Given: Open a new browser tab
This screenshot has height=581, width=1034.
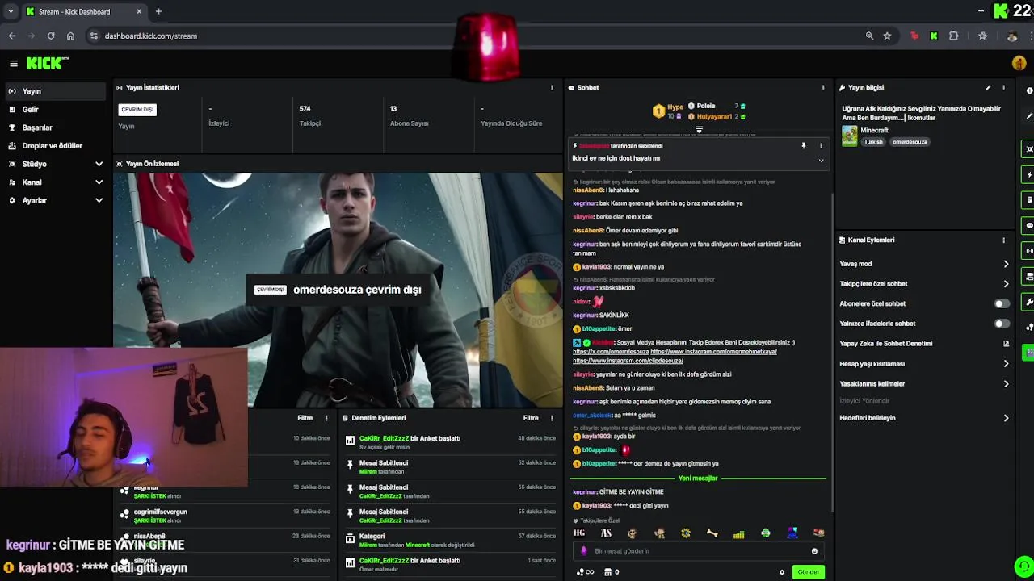Looking at the screenshot, I should (x=158, y=11).
